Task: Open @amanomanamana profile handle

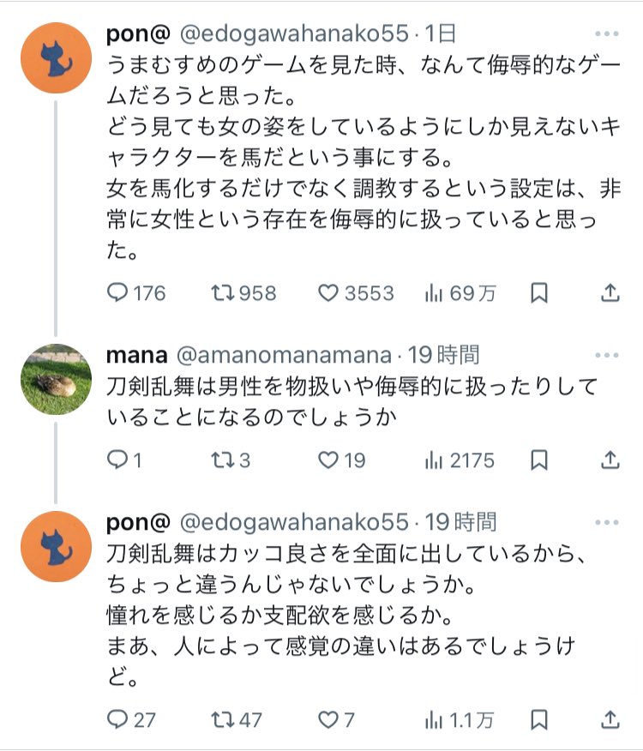Action: pyautogui.click(x=283, y=354)
